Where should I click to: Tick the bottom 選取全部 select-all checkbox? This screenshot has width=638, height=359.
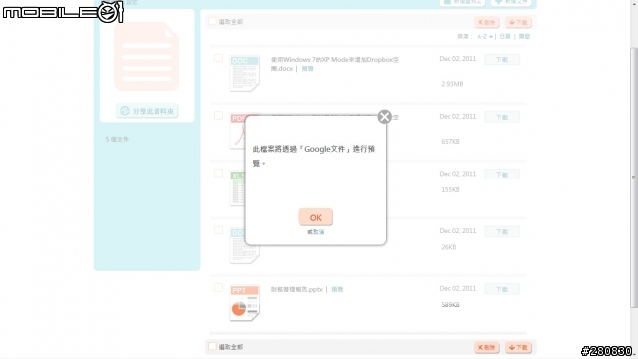click(212, 346)
